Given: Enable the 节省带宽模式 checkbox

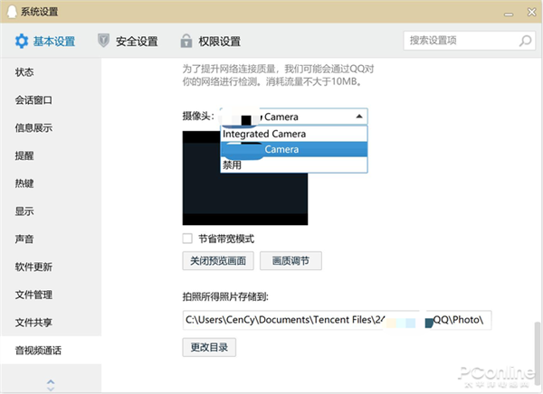Looking at the screenshot, I should pos(187,239).
